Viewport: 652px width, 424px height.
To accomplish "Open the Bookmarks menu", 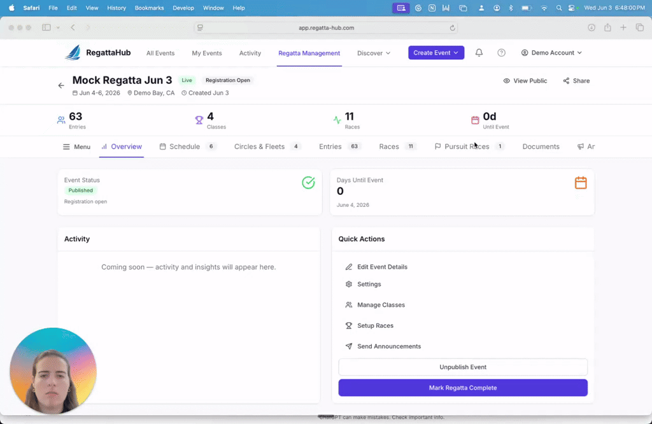I will [149, 8].
